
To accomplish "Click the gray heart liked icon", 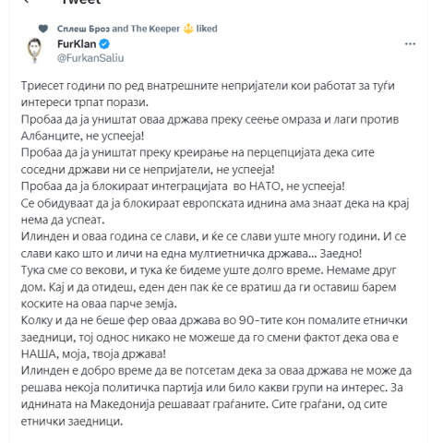I will click(43, 29).
